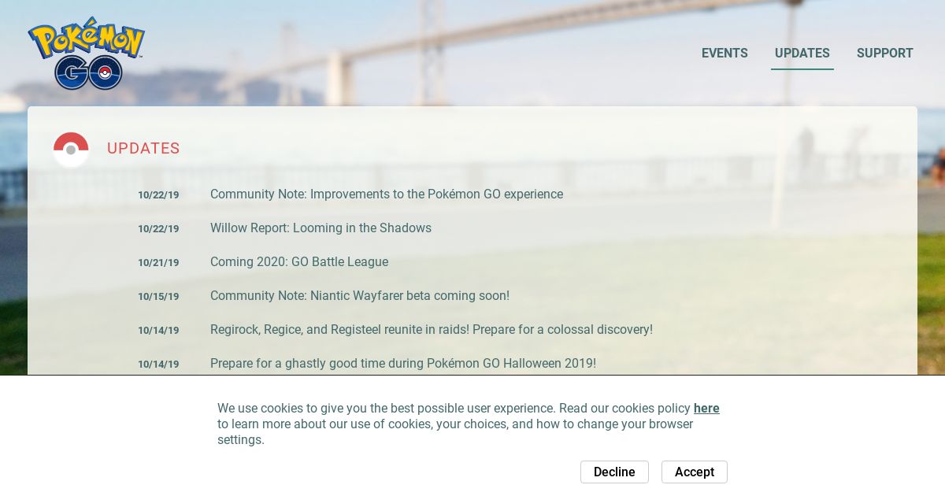
Task: Open Willow Report: Looming in the Shadows
Action: coord(321,228)
